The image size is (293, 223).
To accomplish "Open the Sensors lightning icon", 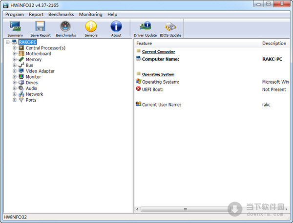I will pos(91,26).
